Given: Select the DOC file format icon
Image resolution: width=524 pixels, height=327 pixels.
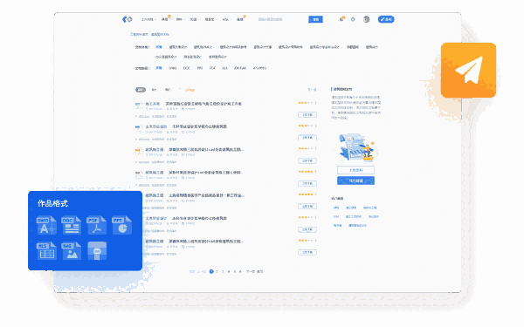Looking at the screenshot, I should pos(72,225).
